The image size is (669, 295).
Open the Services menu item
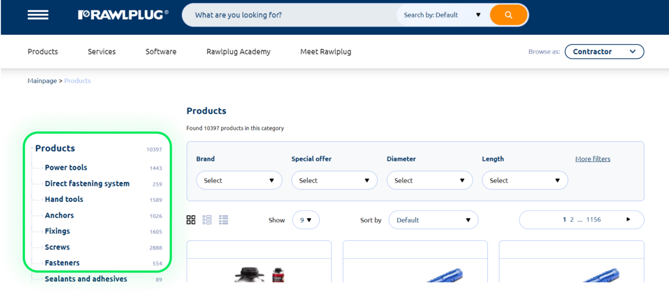102,52
